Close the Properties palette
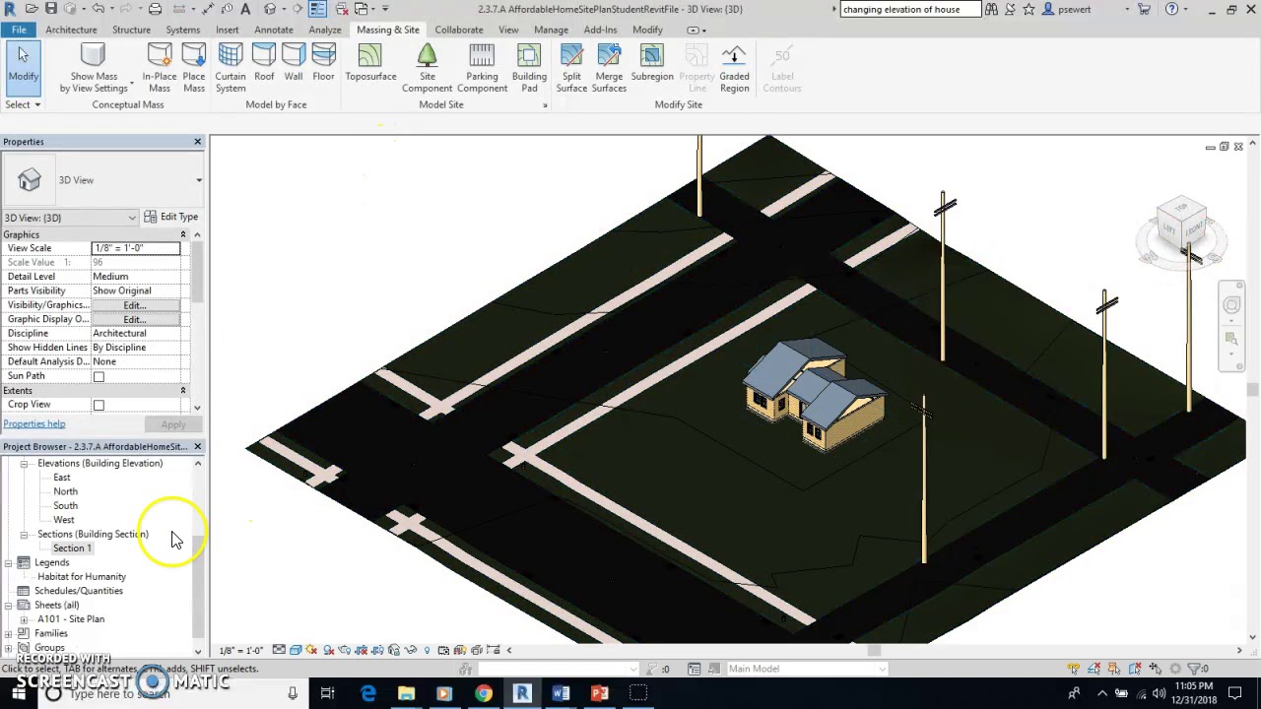Viewport: 1261px width, 709px height. coord(197,142)
